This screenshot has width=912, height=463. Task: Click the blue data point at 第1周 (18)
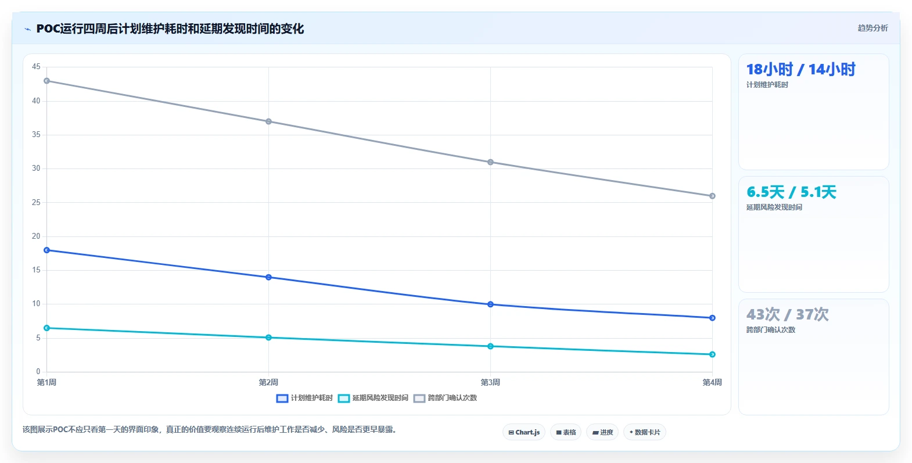pos(46,250)
